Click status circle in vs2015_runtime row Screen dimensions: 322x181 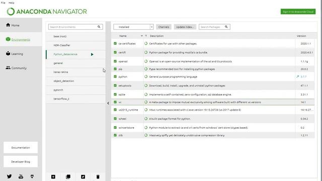[146, 110]
